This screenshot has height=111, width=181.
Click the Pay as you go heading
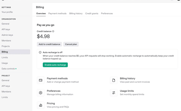46,25
